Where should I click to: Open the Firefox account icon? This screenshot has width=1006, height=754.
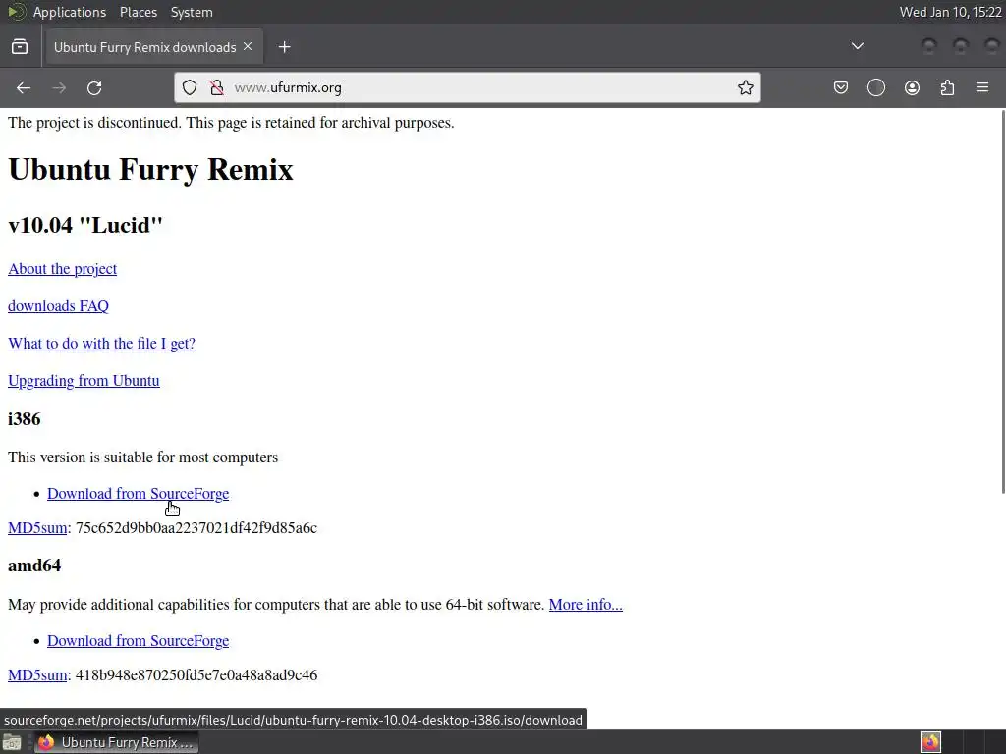point(912,87)
